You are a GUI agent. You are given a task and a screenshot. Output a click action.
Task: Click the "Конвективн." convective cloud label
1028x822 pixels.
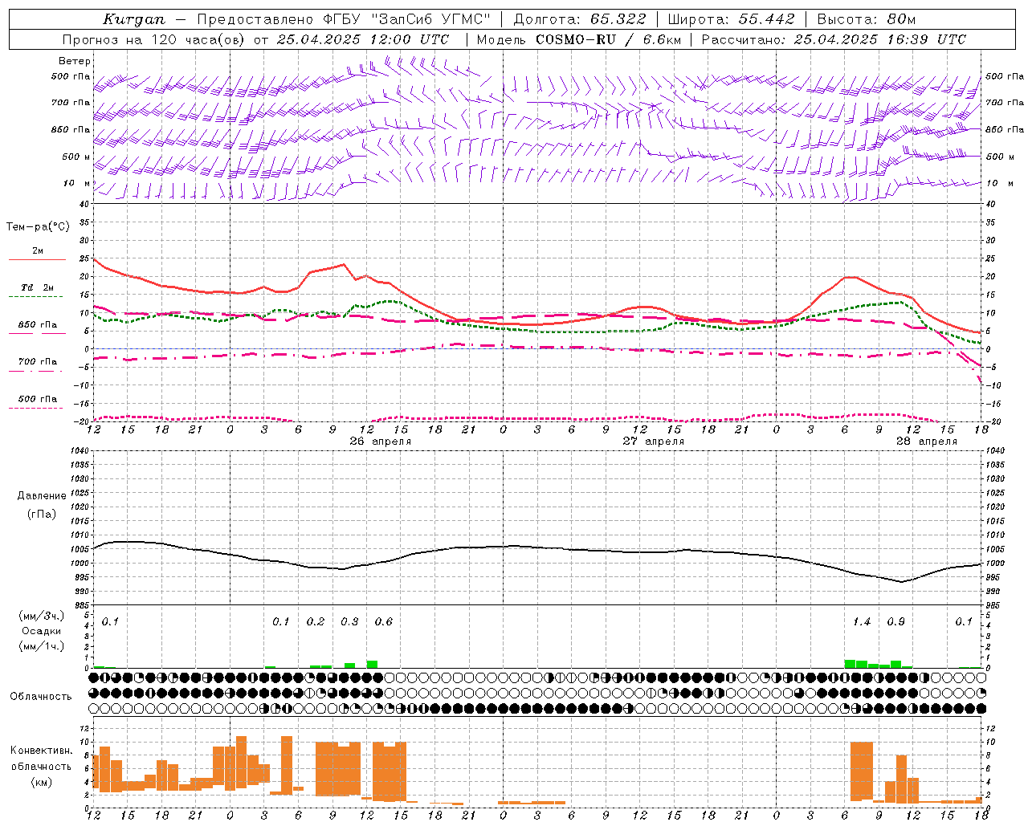(x=41, y=751)
